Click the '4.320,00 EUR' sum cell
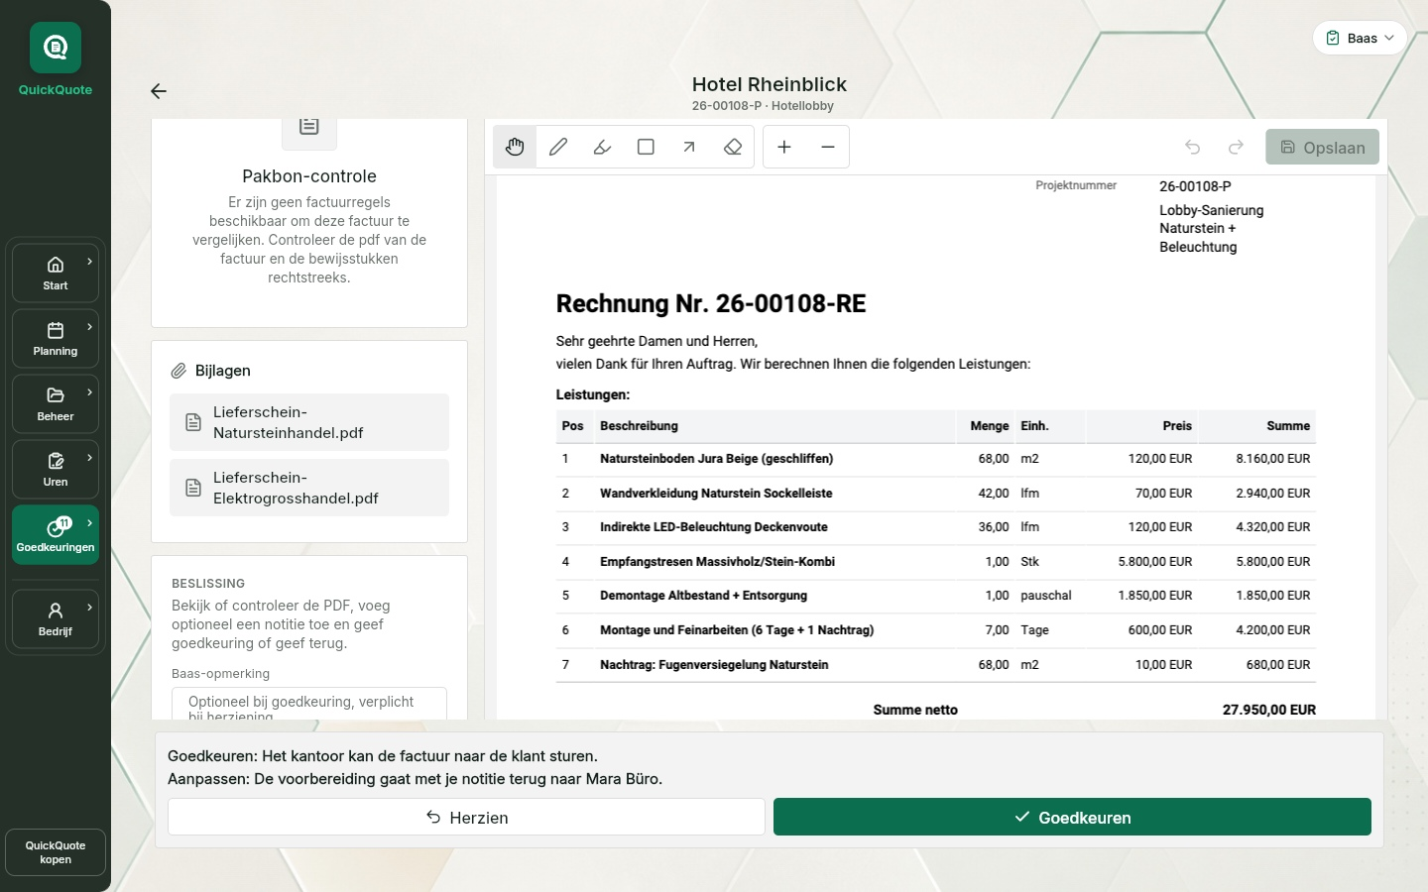 click(x=1273, y=527)
